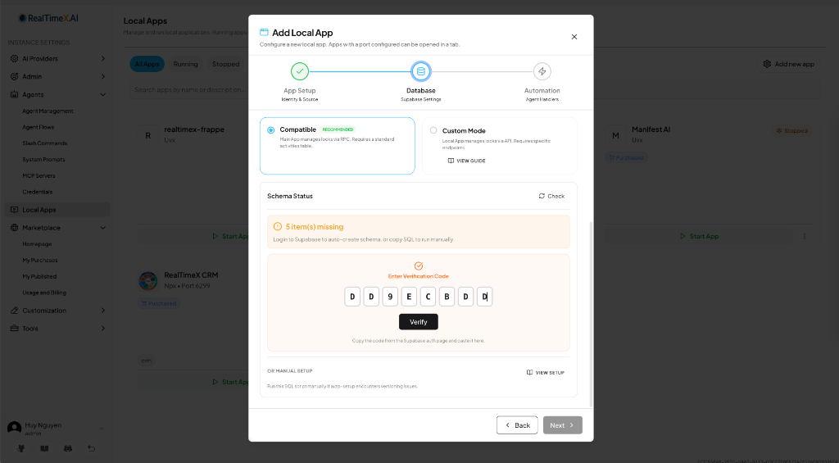This screenshot has height=463, width=839.
Task: Click the orange checkmark above Enter Verification Code
Action: pyautogui.click(x=419, y=266)
